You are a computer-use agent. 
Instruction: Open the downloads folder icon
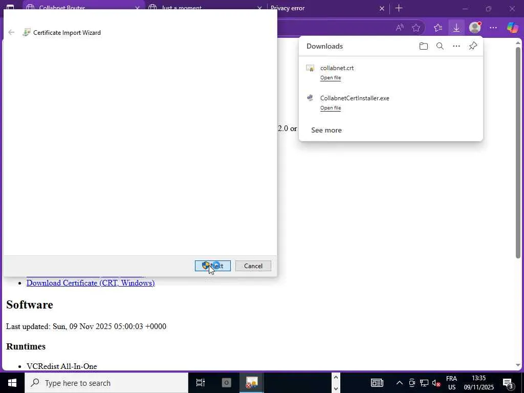[x=423, y=46]
